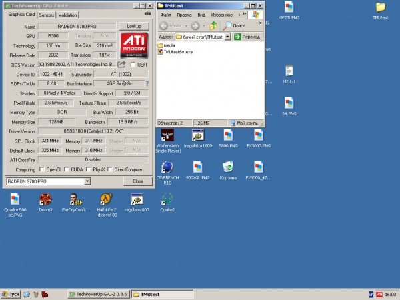Select the TMUtest6v.exe file

(175, 52)
